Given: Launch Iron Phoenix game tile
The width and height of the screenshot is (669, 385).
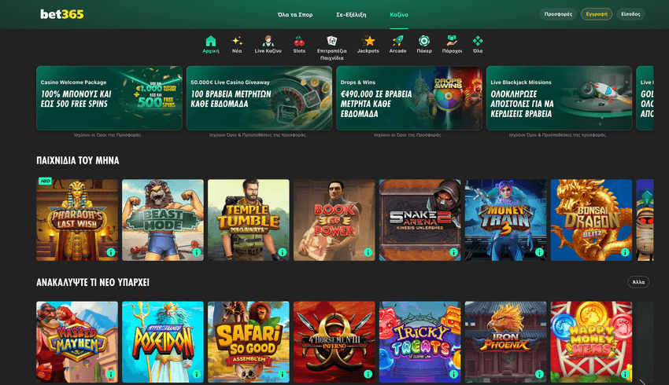Looking at the screenshot, I should [505, 342].
